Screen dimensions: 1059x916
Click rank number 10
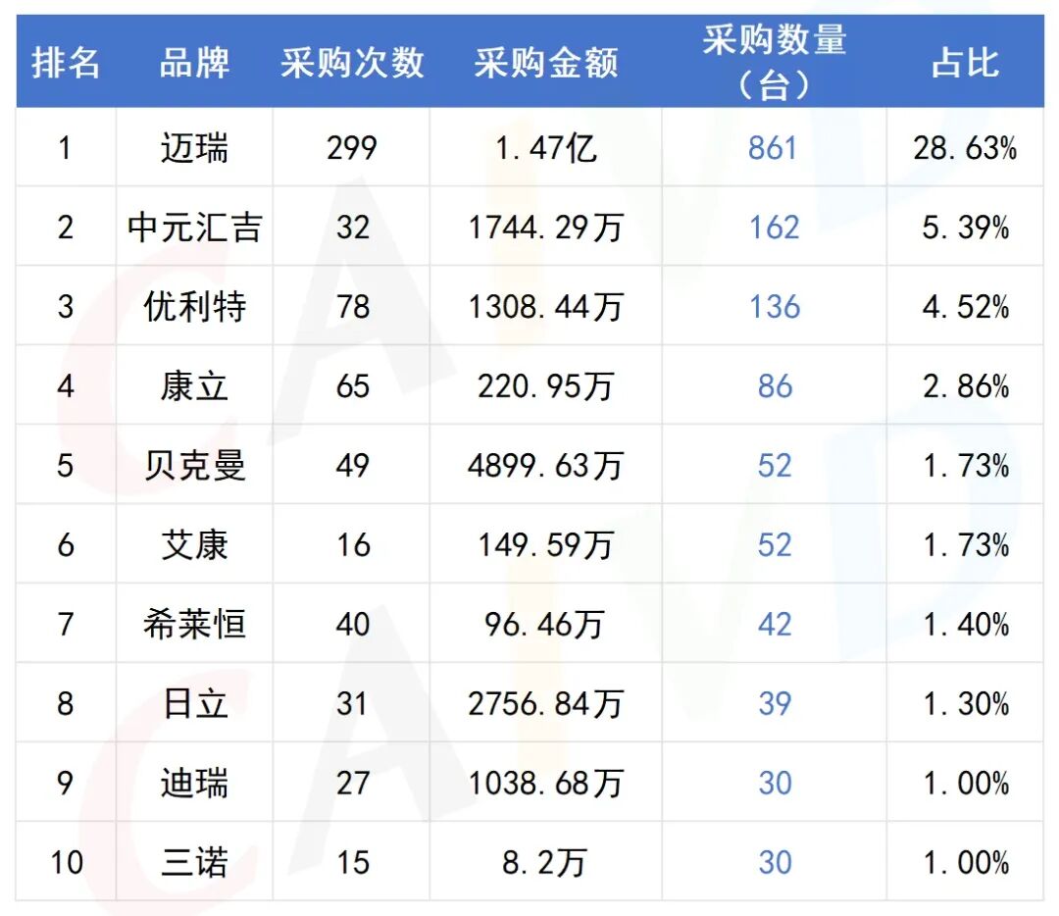click(67, 863)
